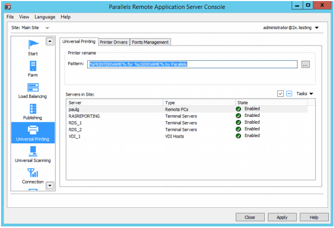The image size is (334, 228).
Task: Click inside the Pattern input field
Action: (x=192, y=65)
